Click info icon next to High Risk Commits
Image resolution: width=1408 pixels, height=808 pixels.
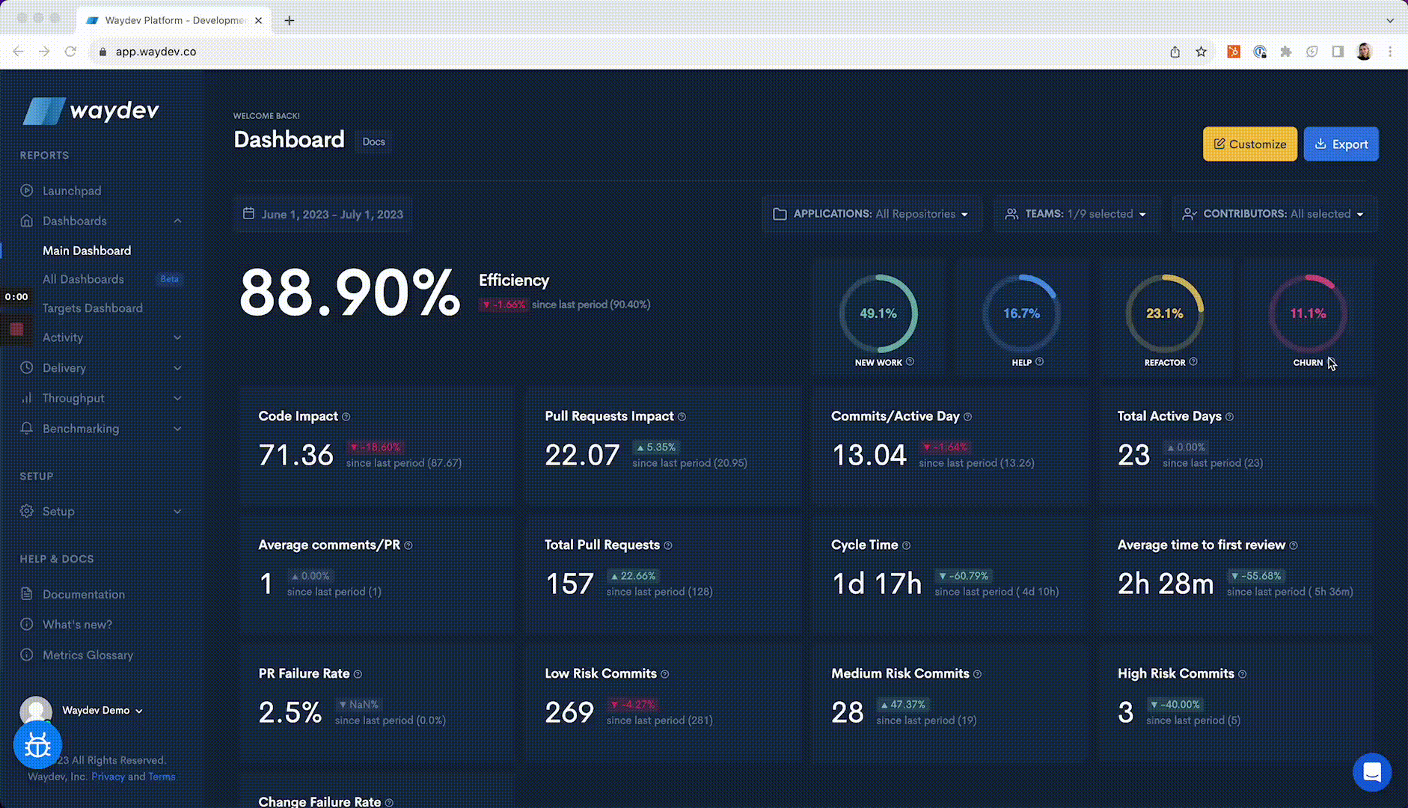(1242, 674)
